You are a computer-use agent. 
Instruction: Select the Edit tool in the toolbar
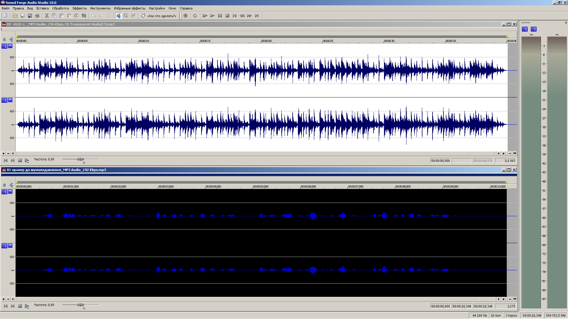tap(119, 16)
